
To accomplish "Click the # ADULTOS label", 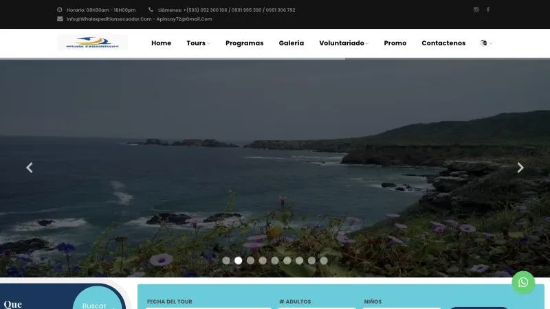I will pyautogui.click(x=295, y=301).
